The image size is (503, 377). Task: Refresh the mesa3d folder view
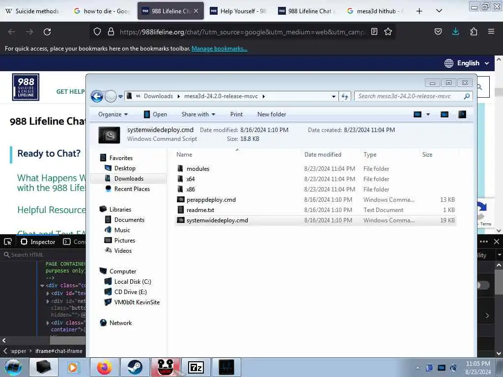click(345, 97)
